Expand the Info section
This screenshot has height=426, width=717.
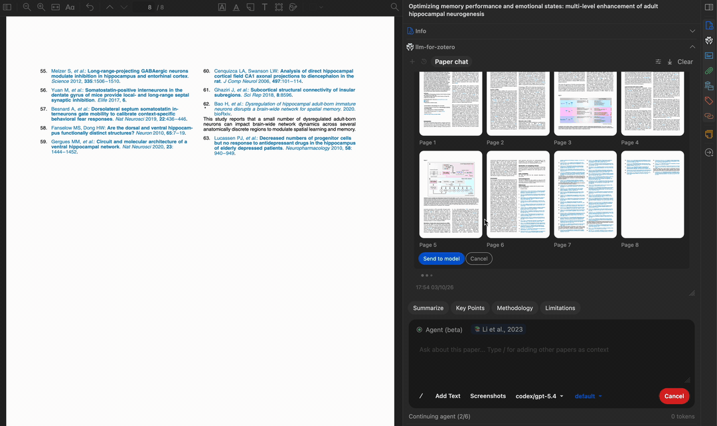click(692, 31)
